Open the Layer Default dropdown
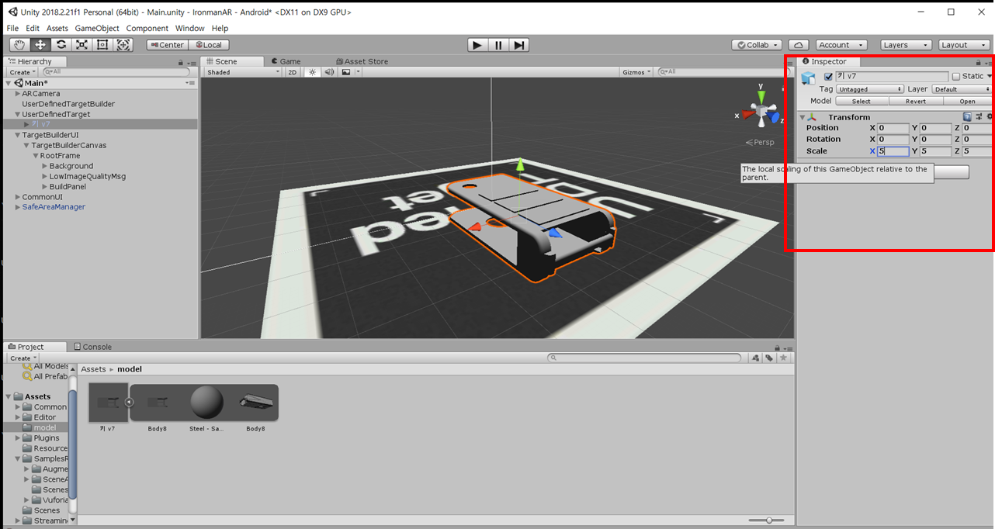This screenshot has height=529, width=995. 962,89
